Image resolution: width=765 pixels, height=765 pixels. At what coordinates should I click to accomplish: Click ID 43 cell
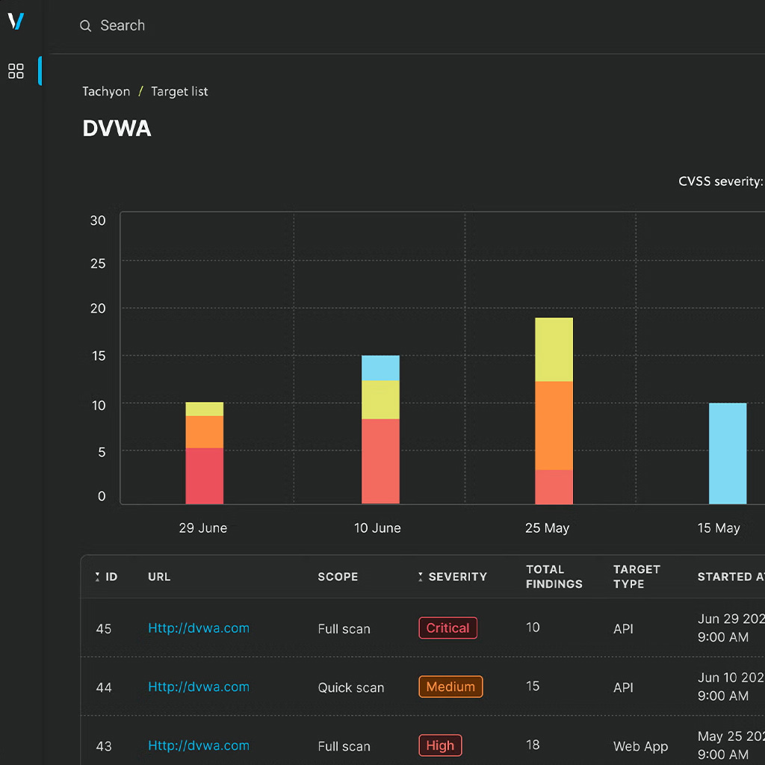[103, 746]
